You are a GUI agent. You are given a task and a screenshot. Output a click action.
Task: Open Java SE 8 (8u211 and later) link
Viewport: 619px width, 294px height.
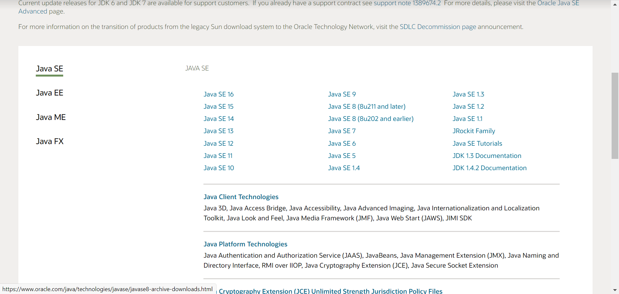[367, 106]
